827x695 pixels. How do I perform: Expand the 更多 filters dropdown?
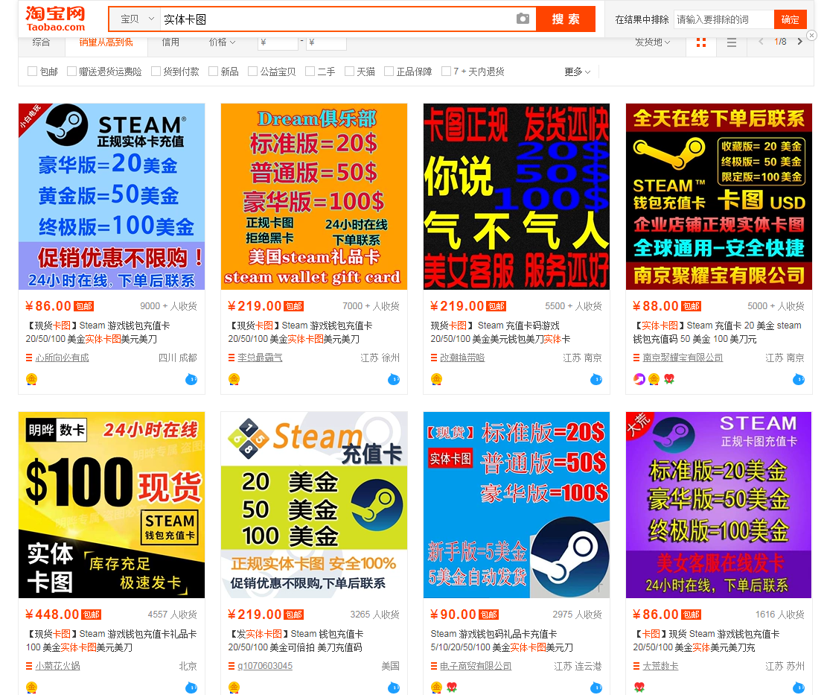578,72
